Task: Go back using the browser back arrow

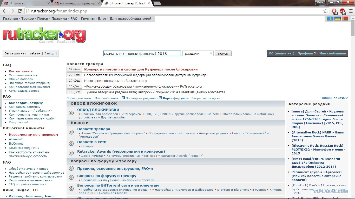Action: tap(4, 11)
